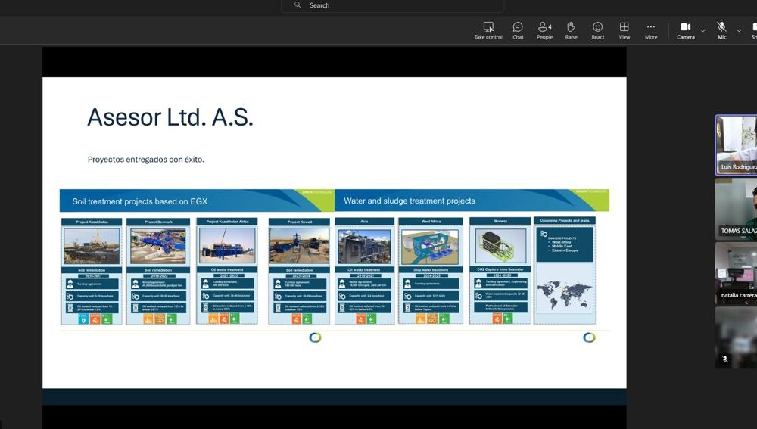
Task: Click the Slop water treatment label
Action: [430, 270]
